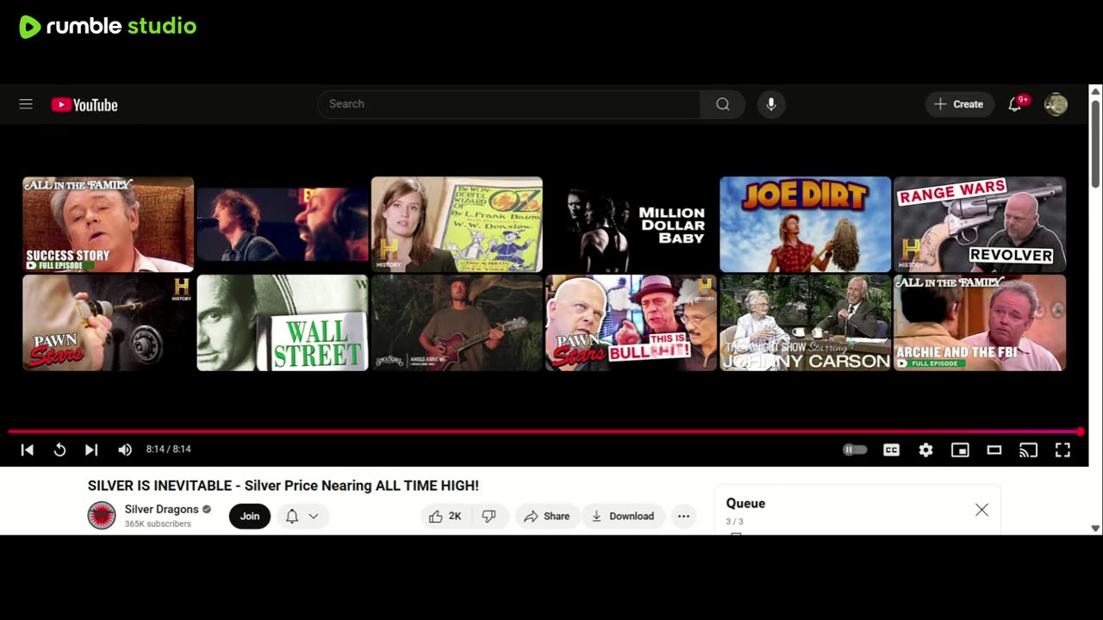Viewport: 1103px width, 620px height.
Task: Open the account avatar menu
Action: click(1056, 104)
